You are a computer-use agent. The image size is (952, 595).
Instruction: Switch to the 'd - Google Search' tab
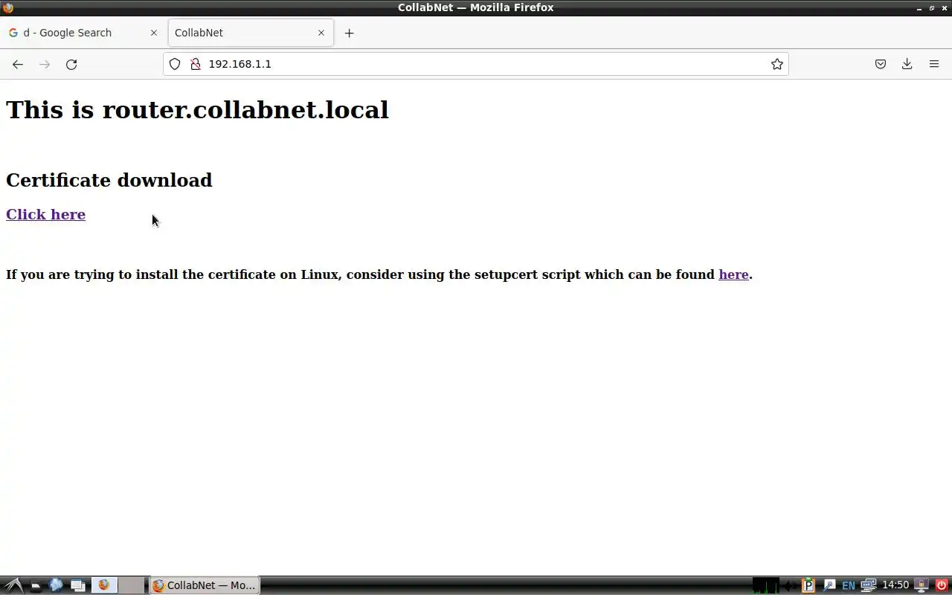(83, 33)
